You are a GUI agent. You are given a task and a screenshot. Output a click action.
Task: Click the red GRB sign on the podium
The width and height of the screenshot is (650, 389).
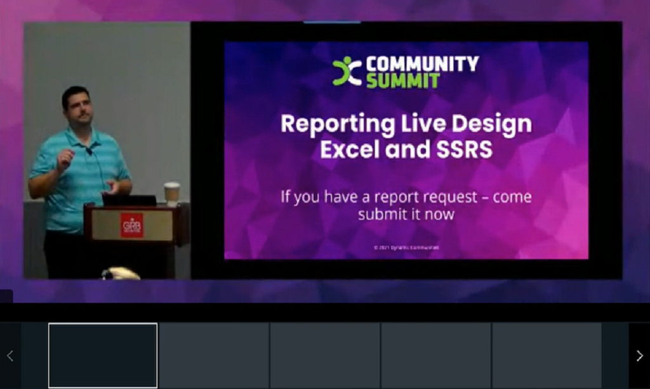coord(132,226)
